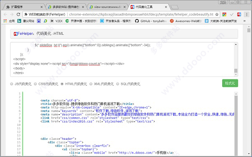This screenshot has height=157, width=252.
Task: Click the checkmark extension icon
Action: [231, 14]
